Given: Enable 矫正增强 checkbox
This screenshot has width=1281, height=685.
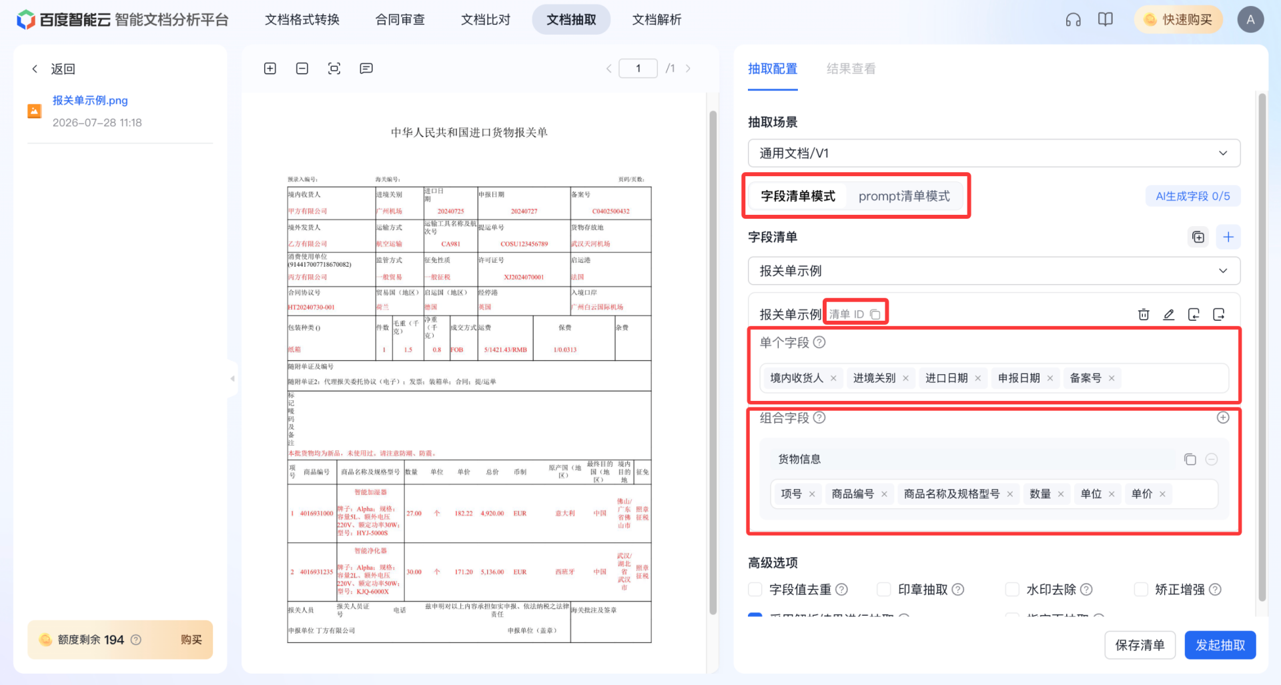Looking at the screenshot, I should [x=1142, y=590].
